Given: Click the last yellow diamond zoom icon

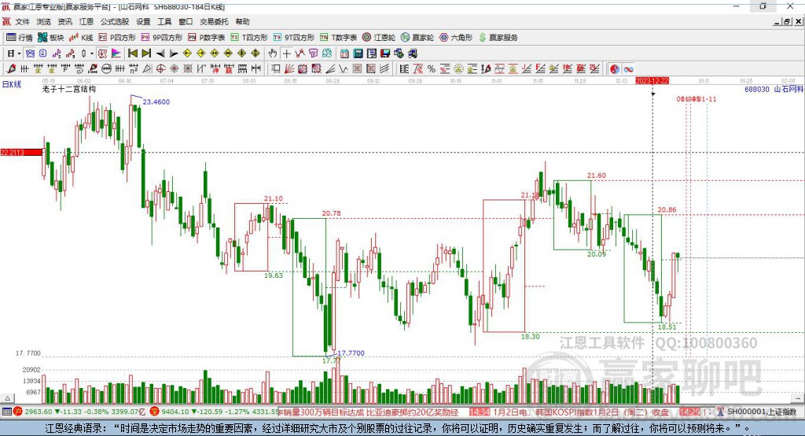Looking at the screenshot, I should pyautogui.click(x=255, y=54).
